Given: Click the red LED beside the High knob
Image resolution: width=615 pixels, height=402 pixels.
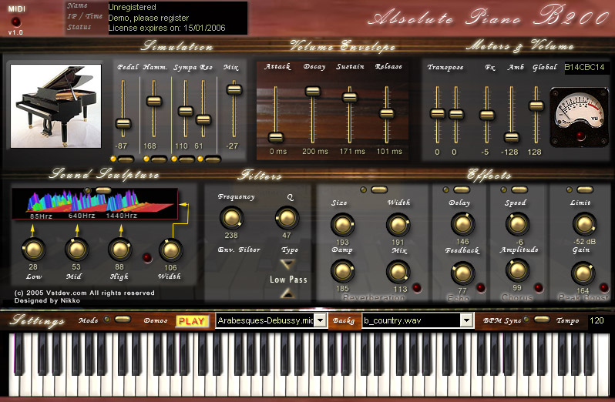Looking at the screenshot, I should (147, 258).
